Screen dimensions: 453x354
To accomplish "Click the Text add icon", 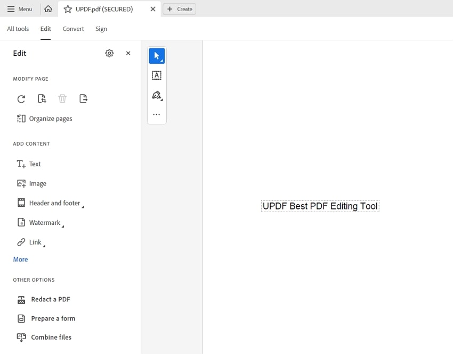I will (x=21, y=164).
